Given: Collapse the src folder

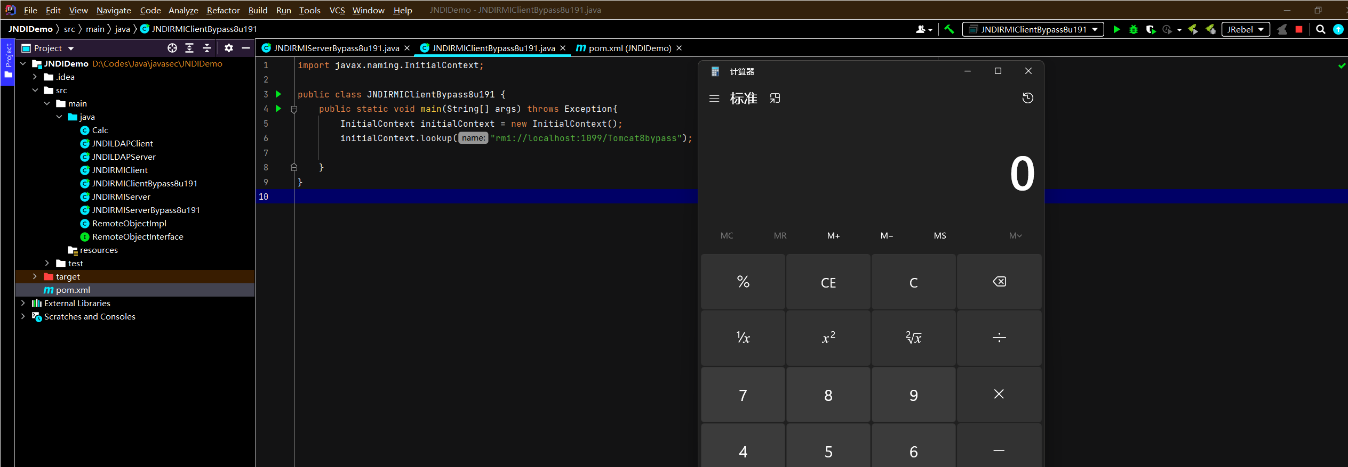Looking at the screenshot, I should [35, 90].
